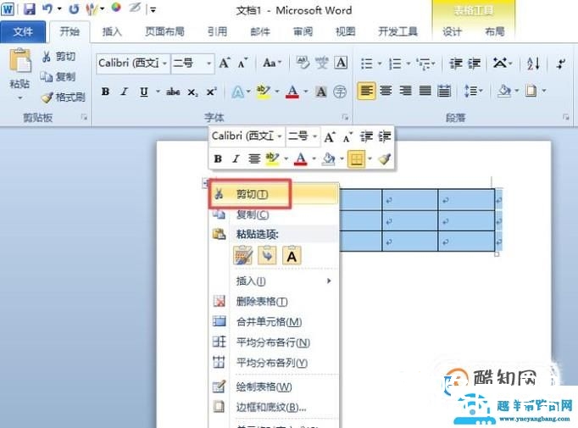This screenshot has width=578, height=428.
Task: Click the Character Shading icon
Action: (321, 92)
